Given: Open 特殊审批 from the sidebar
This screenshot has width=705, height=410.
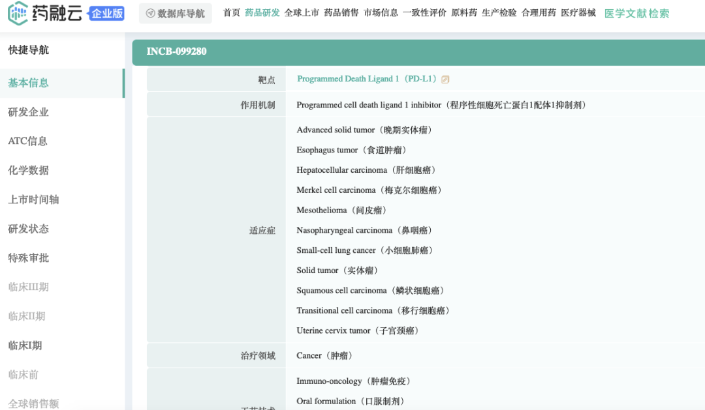Looking at the screenshot, I should pyautogui.click(x=27, y=257).
